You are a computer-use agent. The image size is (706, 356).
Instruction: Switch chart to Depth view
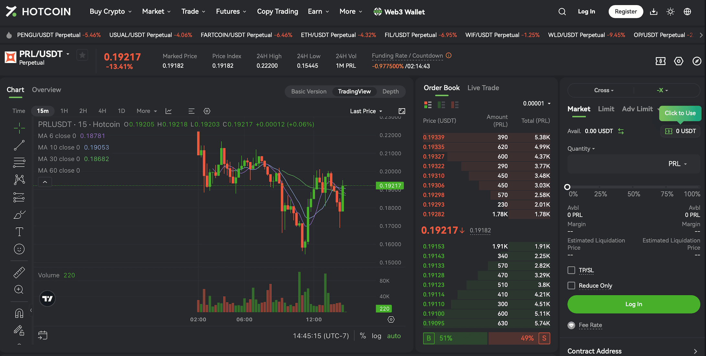pyautogui.click(x=391, y=92)
